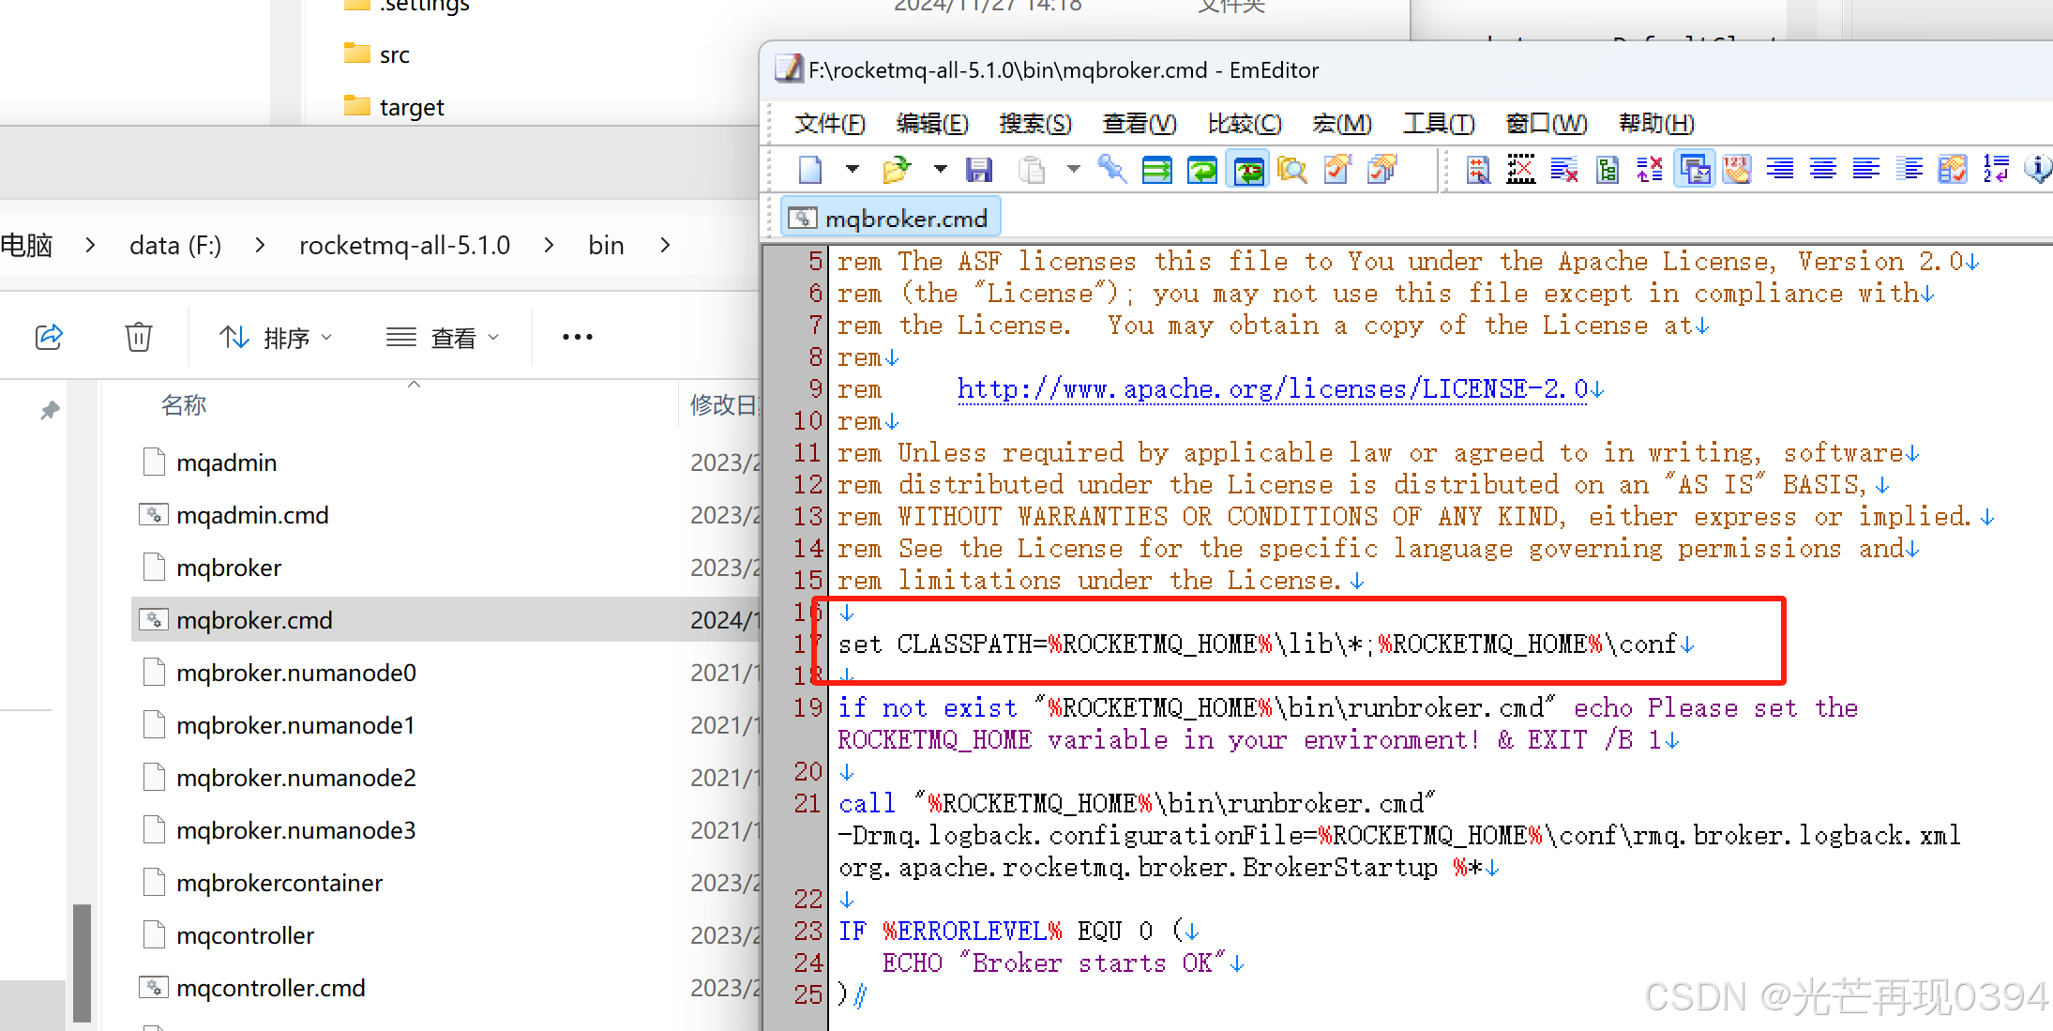2053x1031 pixels.
Task: Click the delete (trash) icon in Explorer
Action: click(x=138, y=336)
